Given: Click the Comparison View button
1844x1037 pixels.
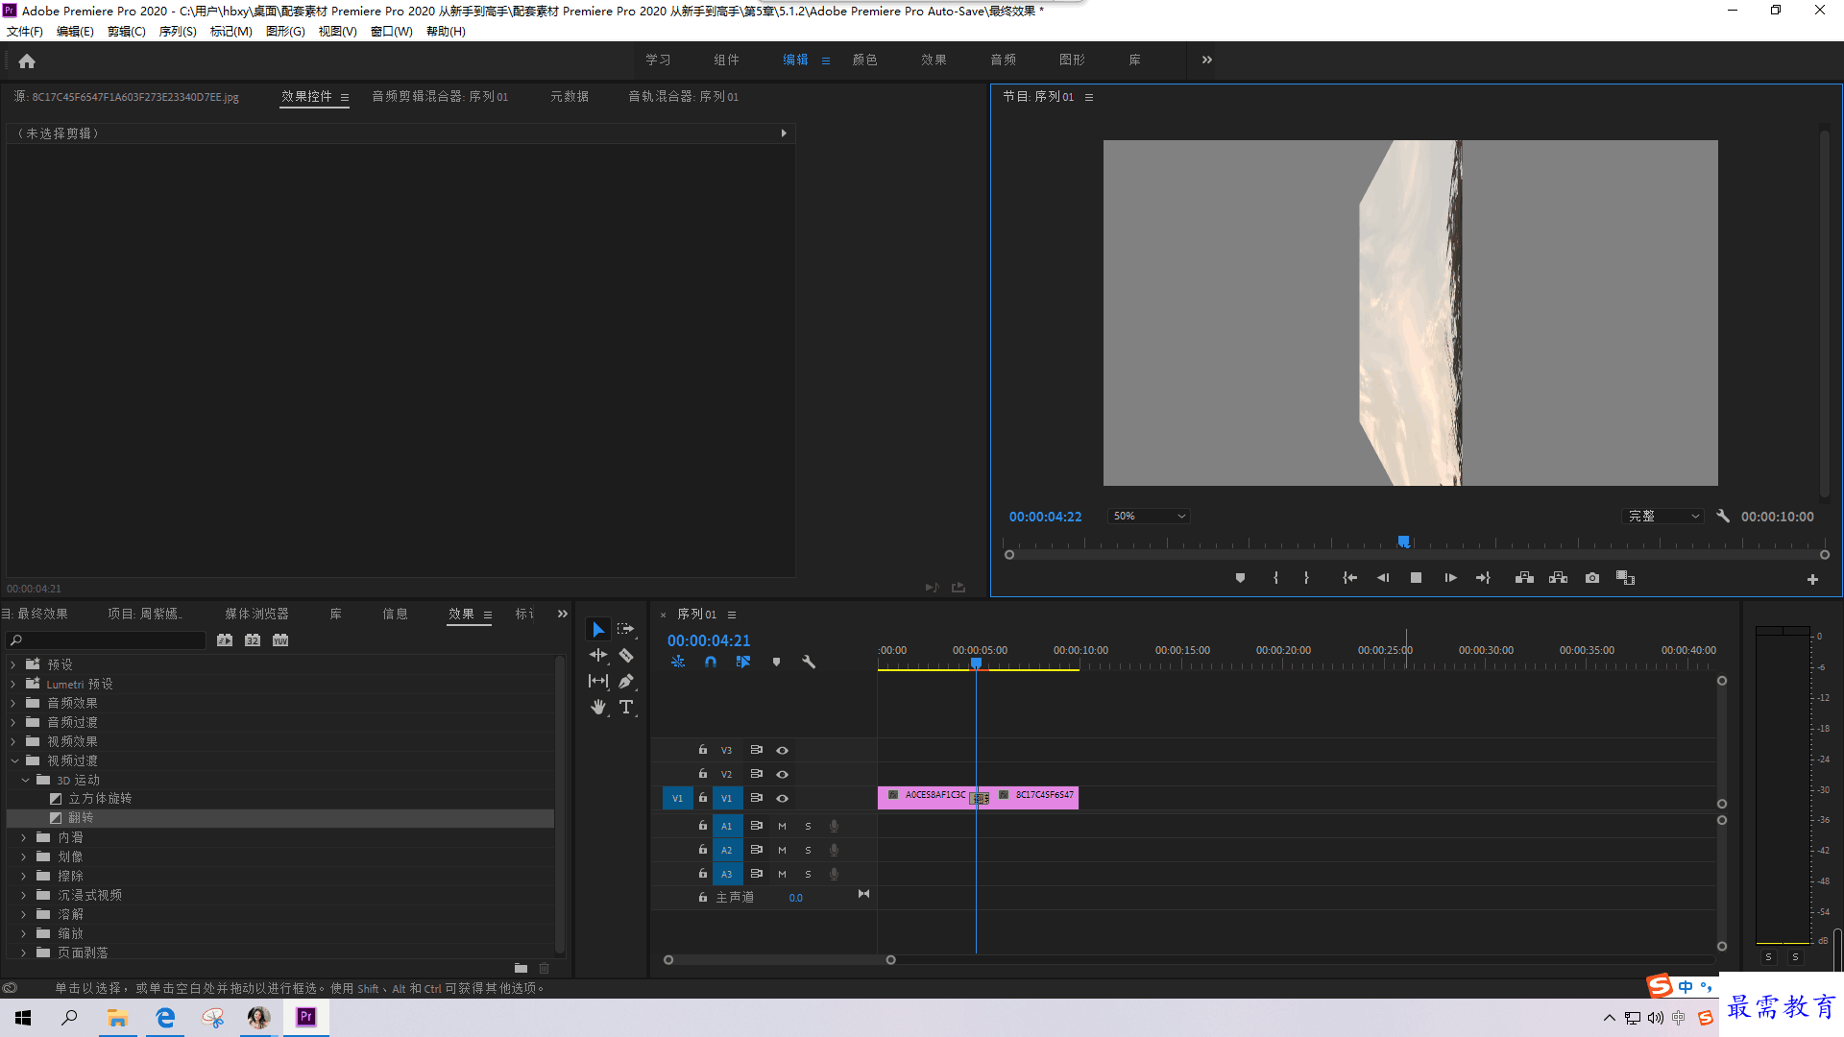Looking at the screenshot, I should 1625,578.
